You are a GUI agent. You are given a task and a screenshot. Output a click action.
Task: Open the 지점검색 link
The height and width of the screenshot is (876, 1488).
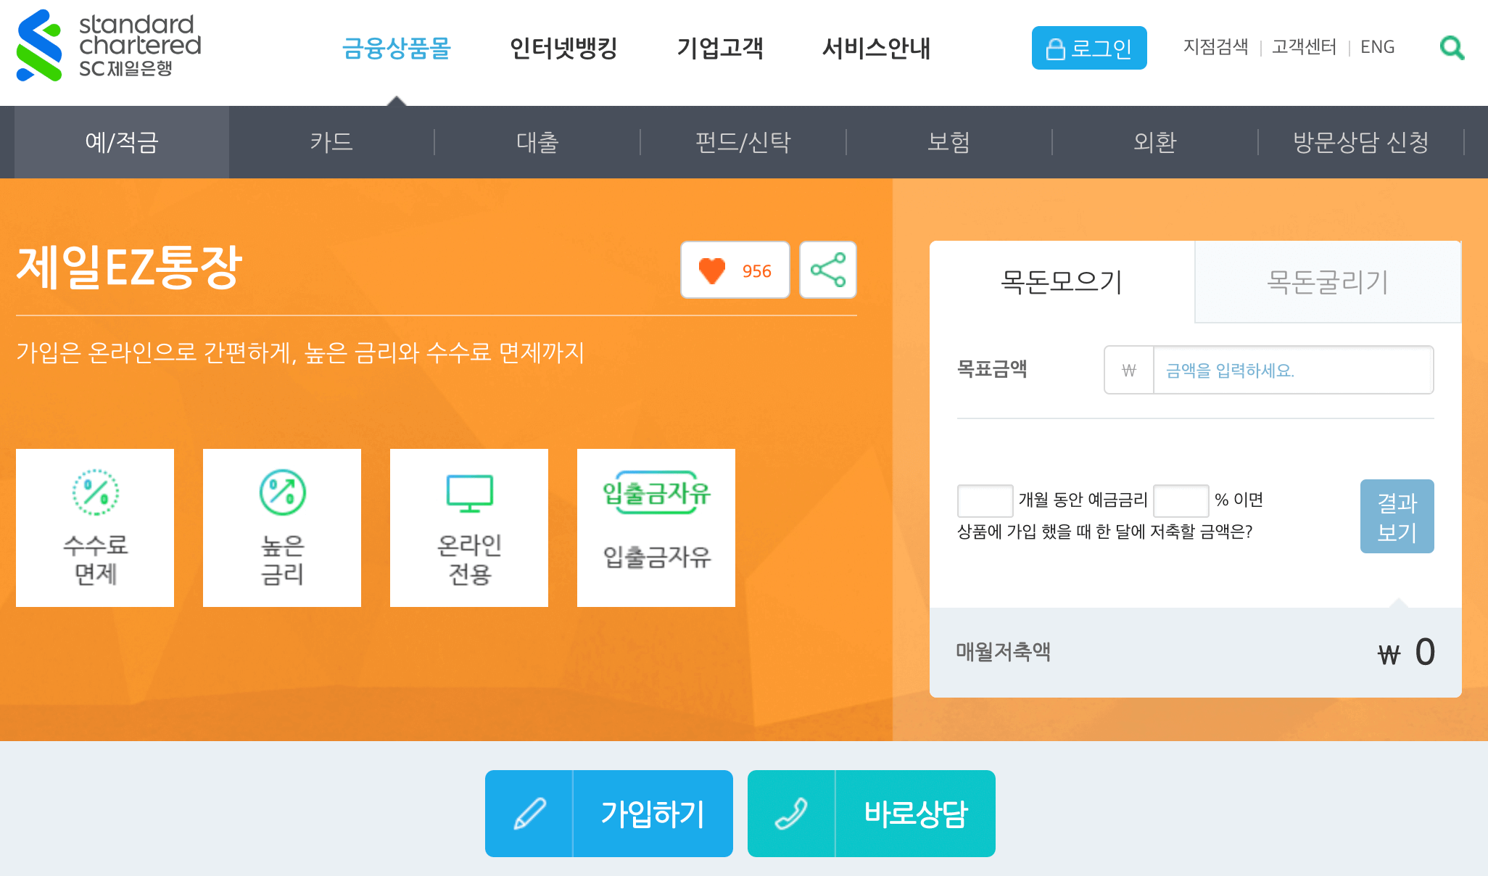click(1216, 47)
